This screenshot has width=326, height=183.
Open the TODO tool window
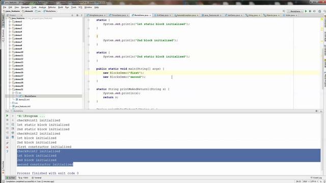point(23,178)
